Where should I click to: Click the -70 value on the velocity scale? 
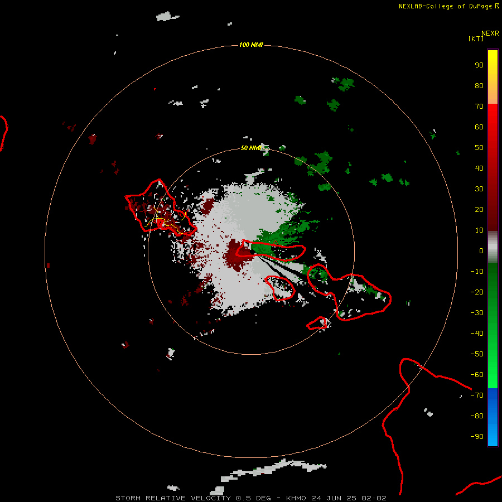click(x=477, y=395)
